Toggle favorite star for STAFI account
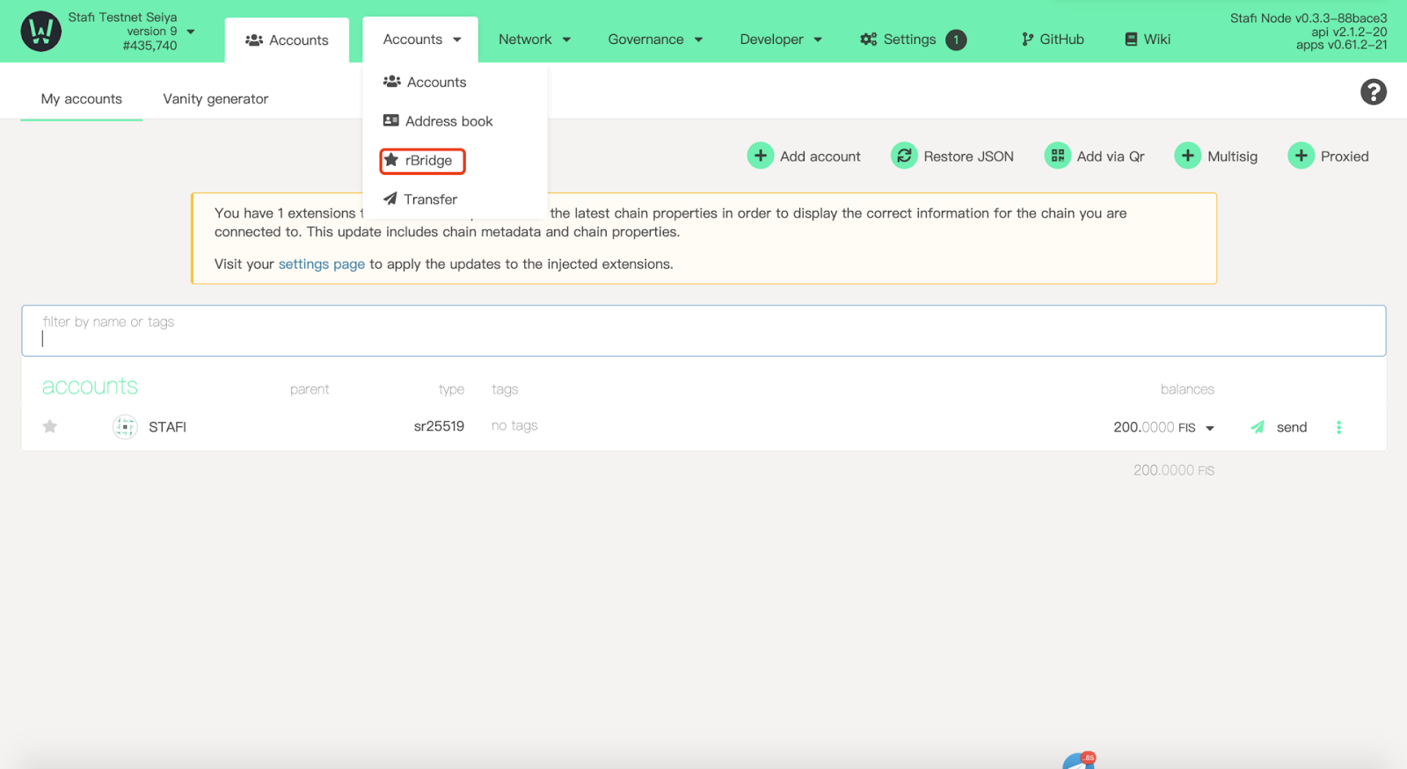1407x769 pixels. [x=50, y=427]
